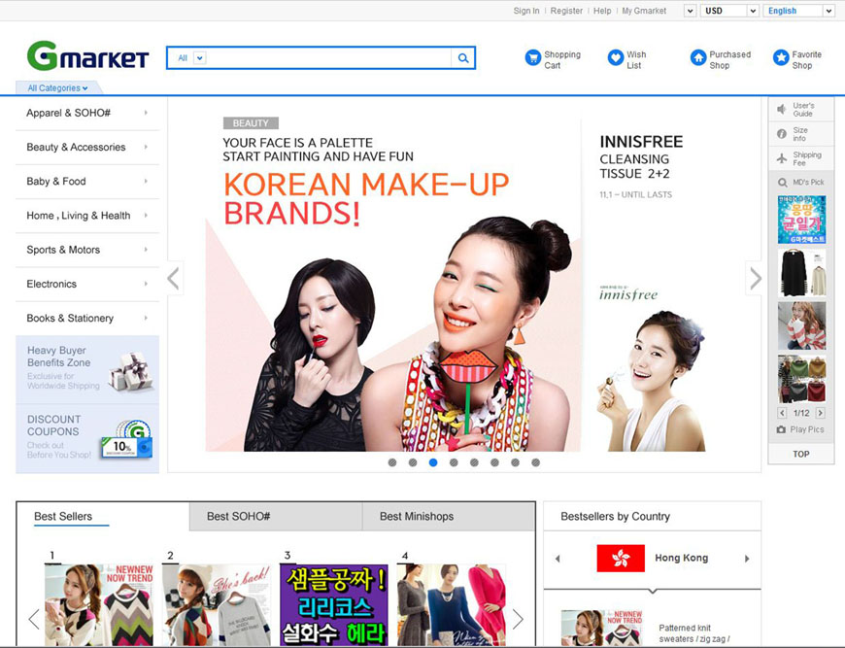Image resolution: width=845 pixels, height=648 pixels.
Task: Switch to Best SOHO# tab
Action: click(x=276, y=517)
